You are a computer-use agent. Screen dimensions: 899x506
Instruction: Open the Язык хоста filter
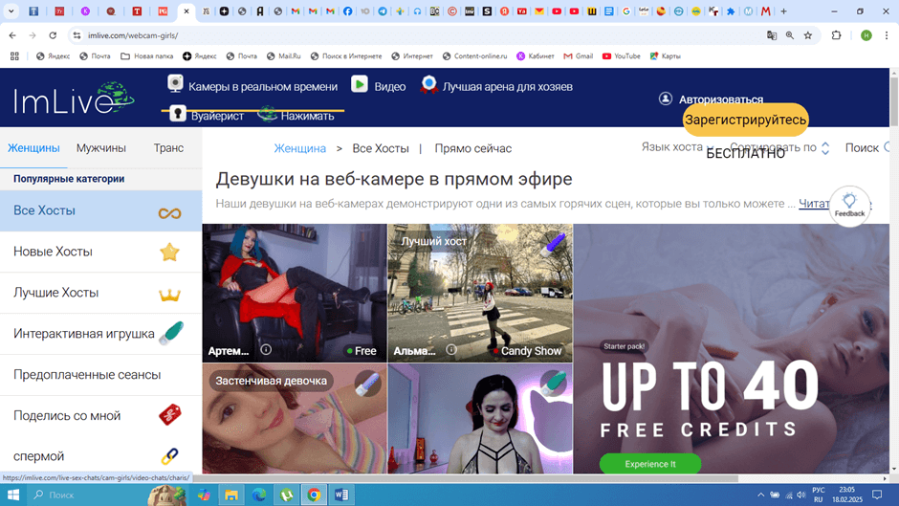(x=671, y=147)
